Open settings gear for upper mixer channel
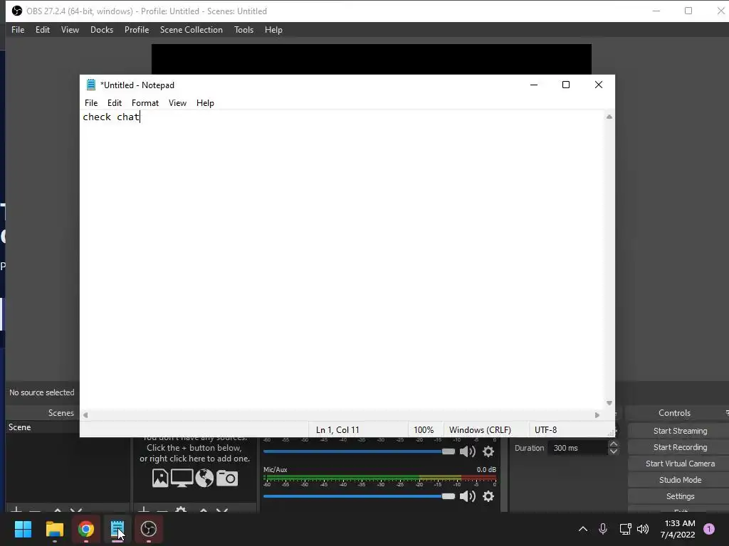 [x=488, y=451]
